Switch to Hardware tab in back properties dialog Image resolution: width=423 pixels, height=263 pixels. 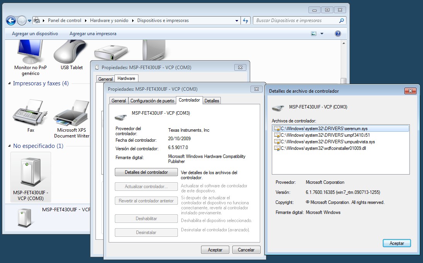(x=126, y=78)
